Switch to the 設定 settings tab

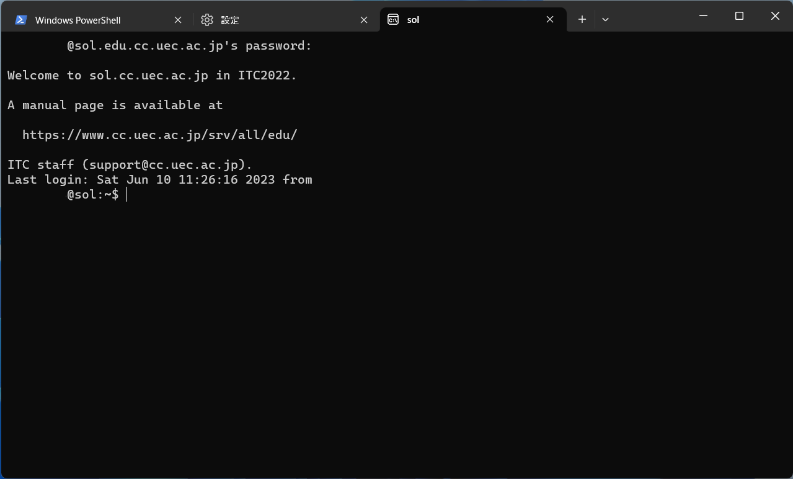(230, 20)
